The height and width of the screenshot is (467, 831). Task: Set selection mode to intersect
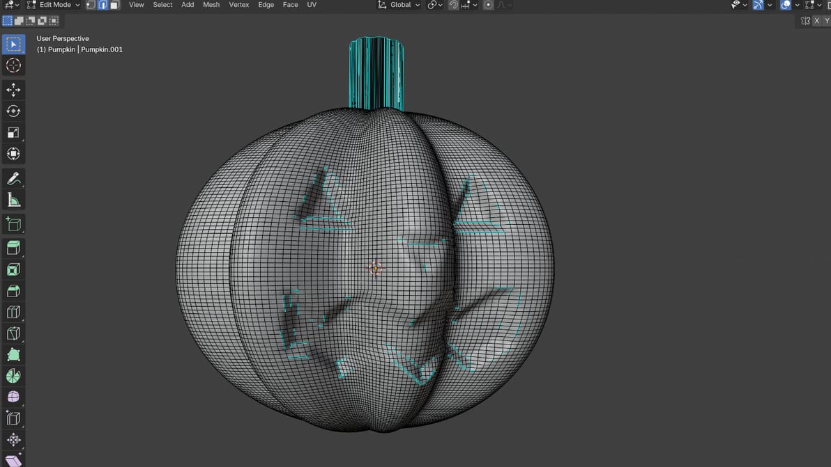(54, 21)
